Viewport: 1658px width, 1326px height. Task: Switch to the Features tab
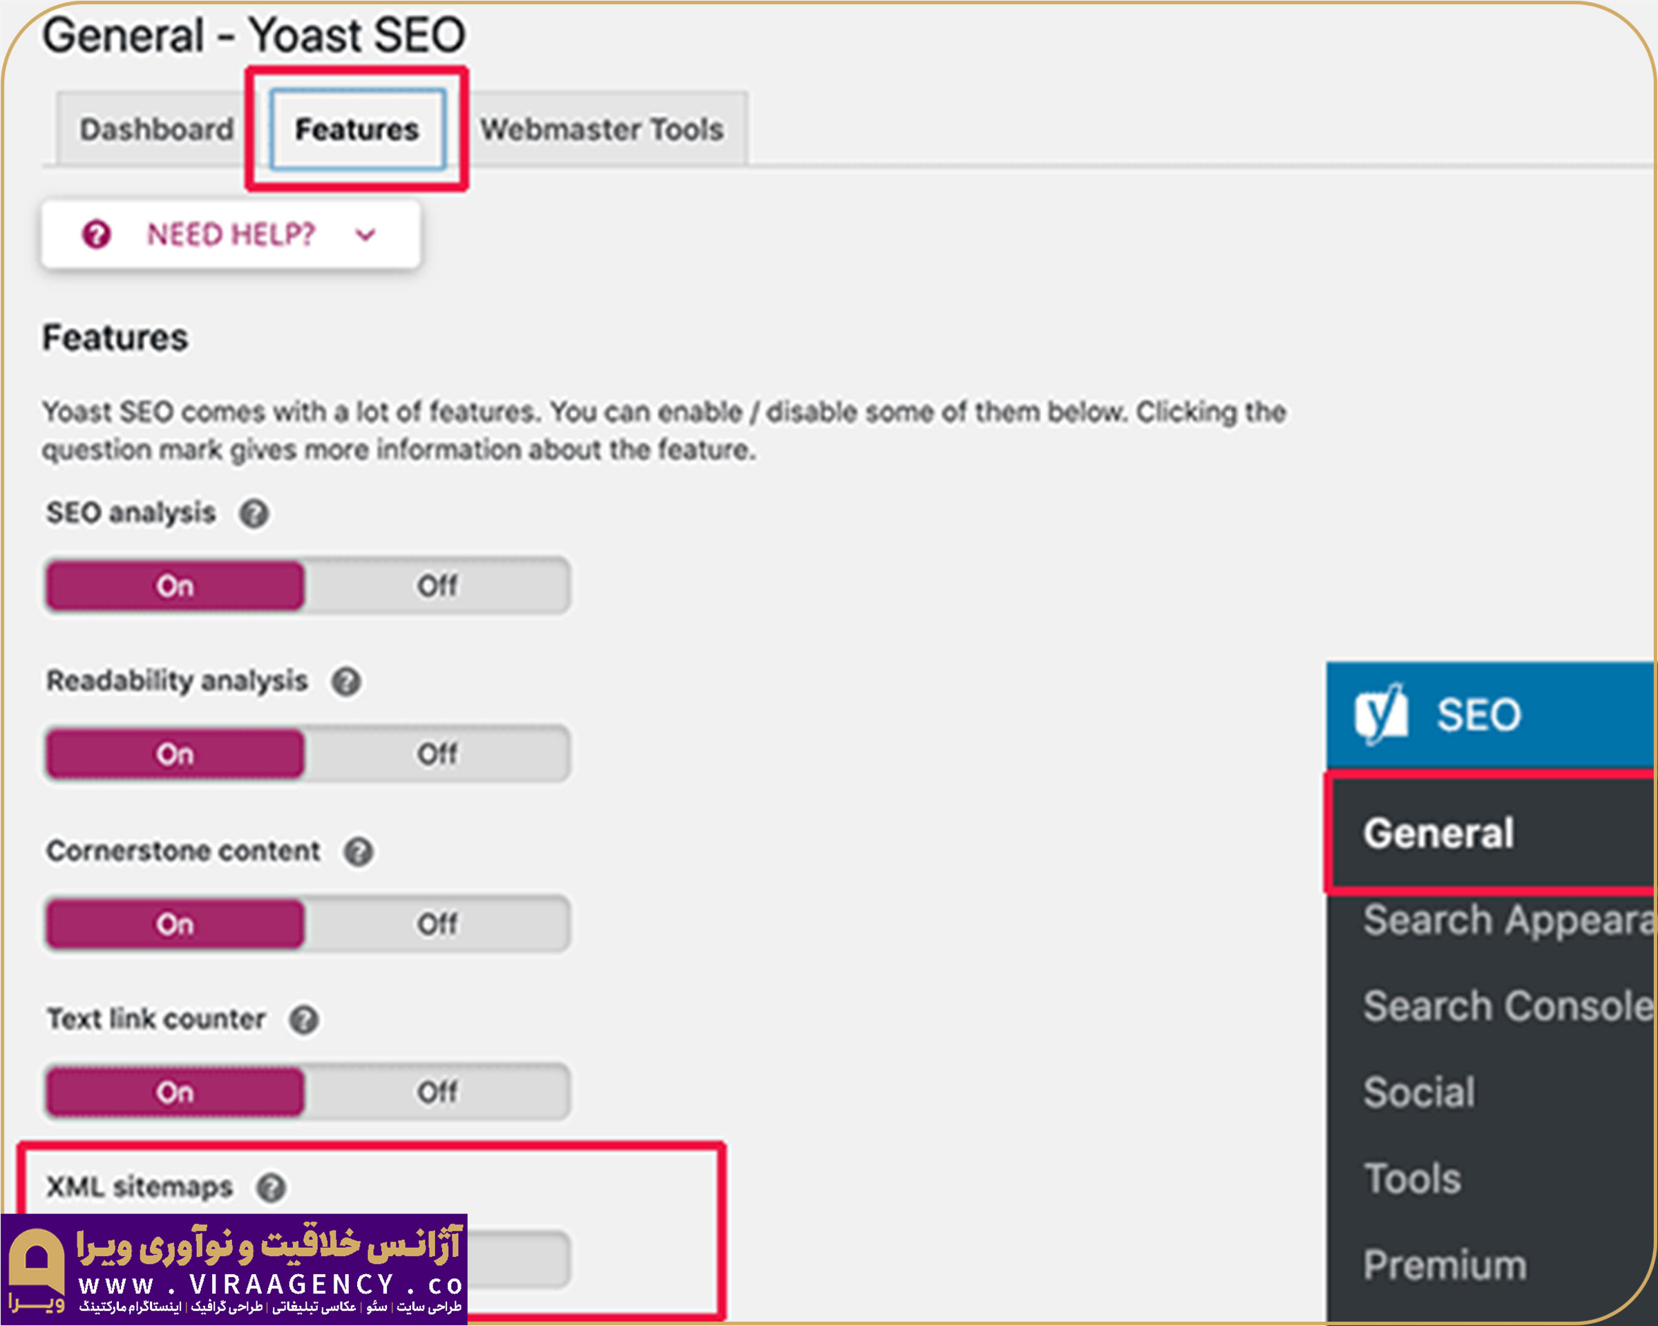[x=357, y=130]
